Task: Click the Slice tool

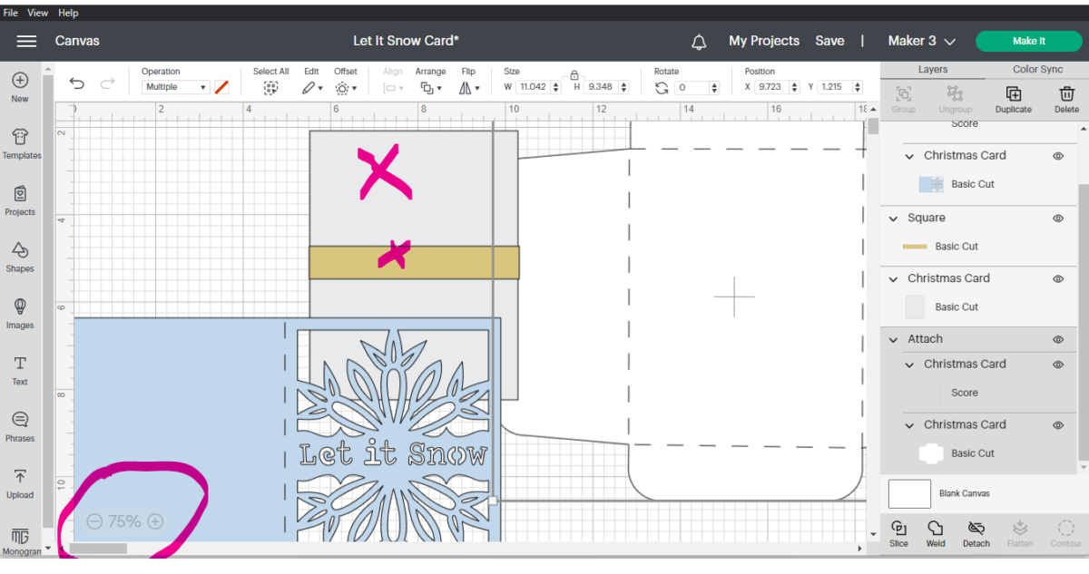Action: [x=898, y=534]
